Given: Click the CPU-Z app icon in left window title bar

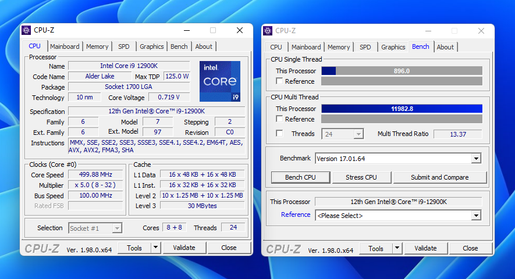Looking at the screenshot, I should click(26, 30).
